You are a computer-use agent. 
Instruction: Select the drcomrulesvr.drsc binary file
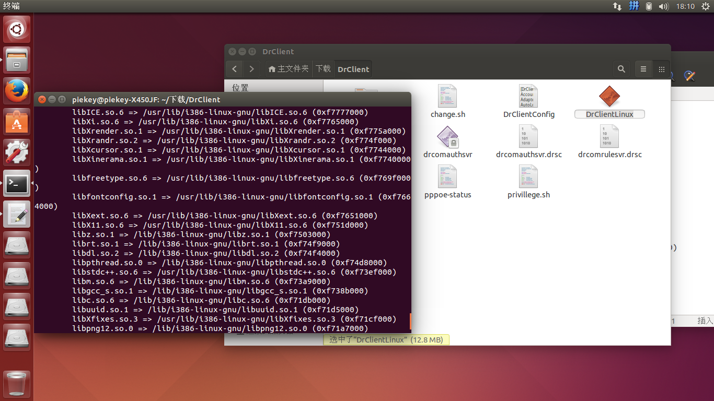point(609,137)
